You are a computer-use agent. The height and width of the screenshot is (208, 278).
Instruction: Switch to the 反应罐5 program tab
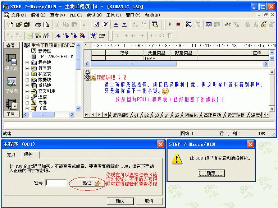[x=120, y=115]
